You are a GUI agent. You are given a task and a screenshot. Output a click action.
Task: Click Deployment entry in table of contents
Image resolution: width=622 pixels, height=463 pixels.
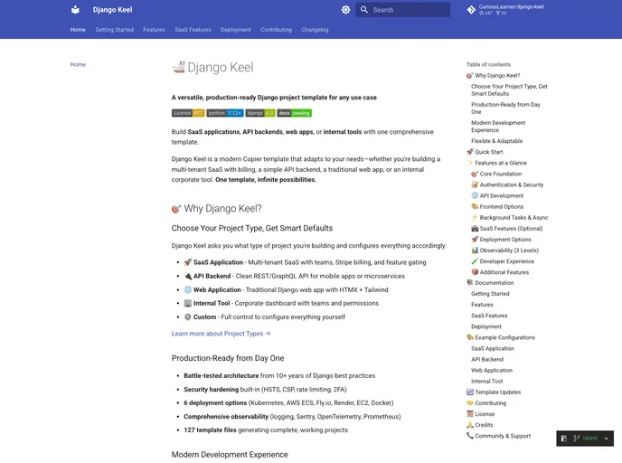point(486,326)
